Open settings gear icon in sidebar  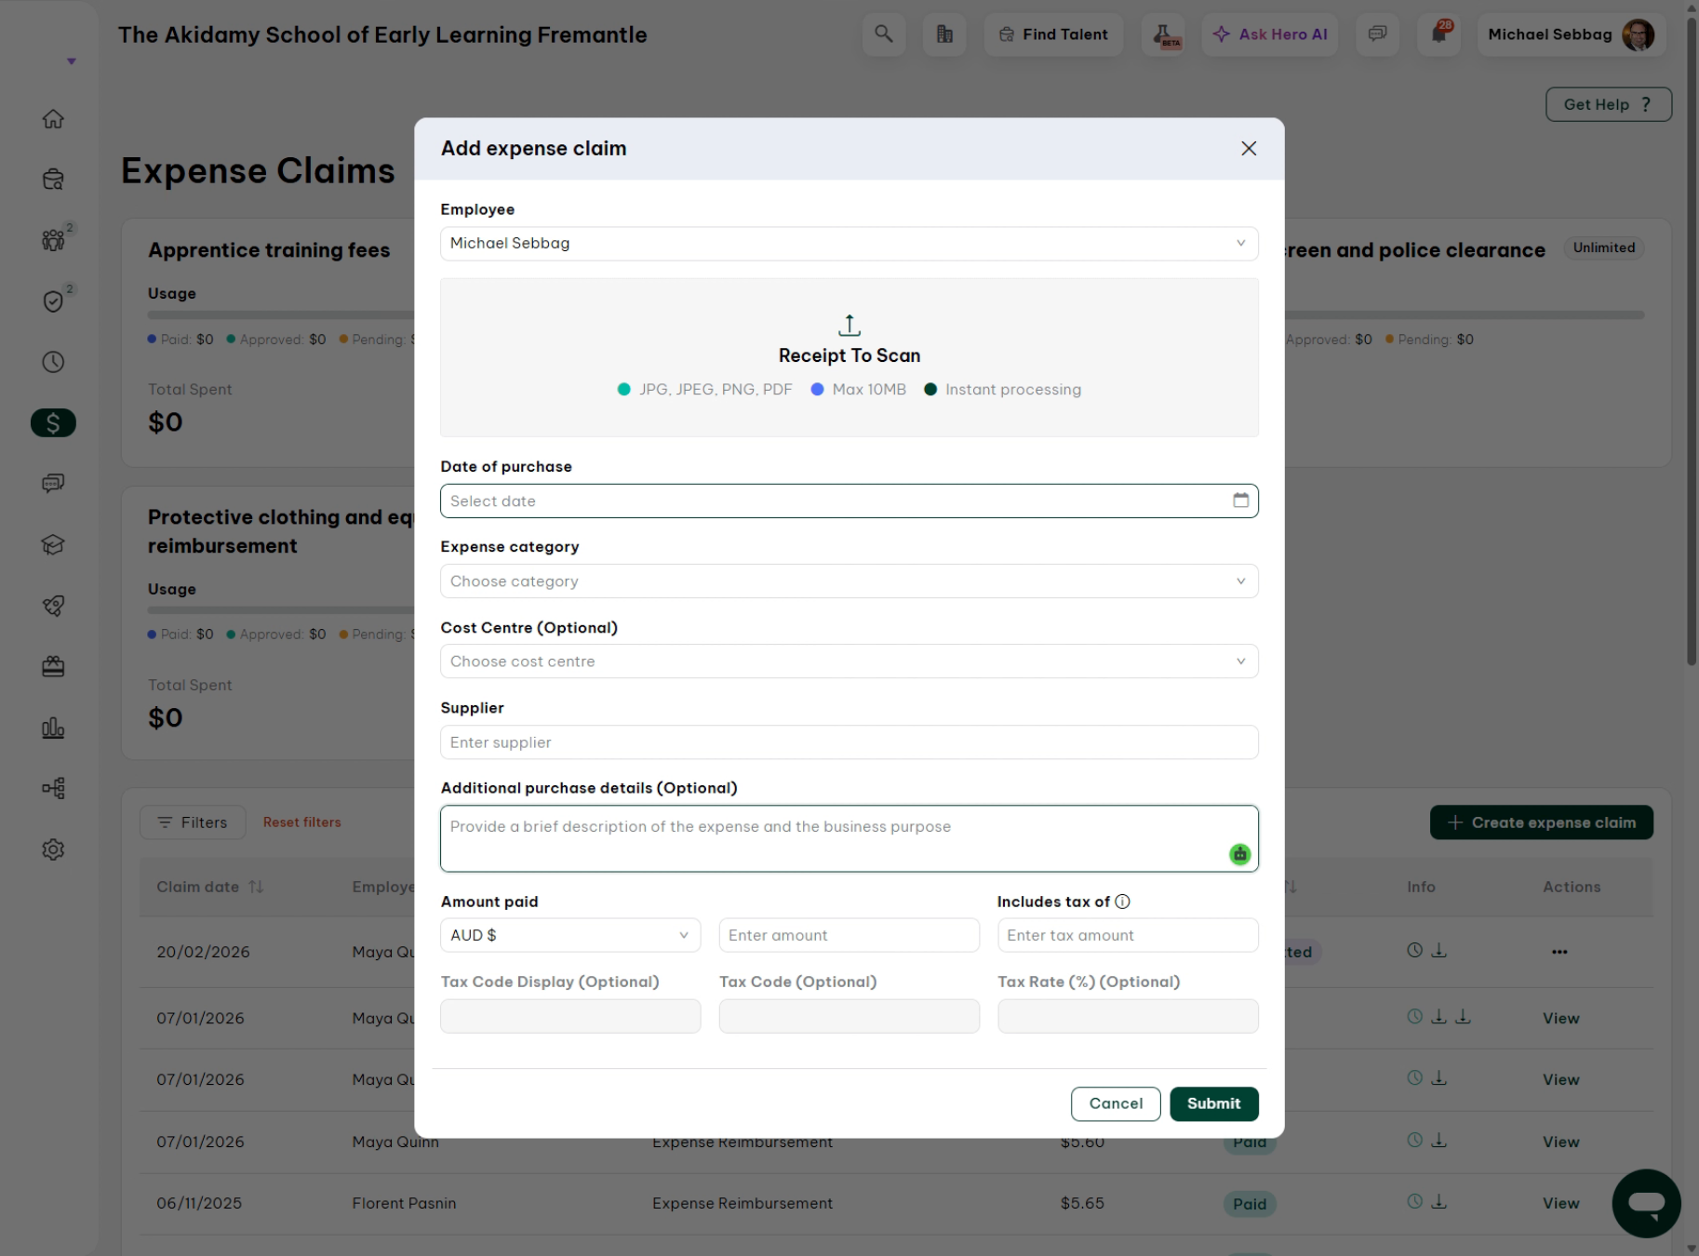tap(53, 849)
